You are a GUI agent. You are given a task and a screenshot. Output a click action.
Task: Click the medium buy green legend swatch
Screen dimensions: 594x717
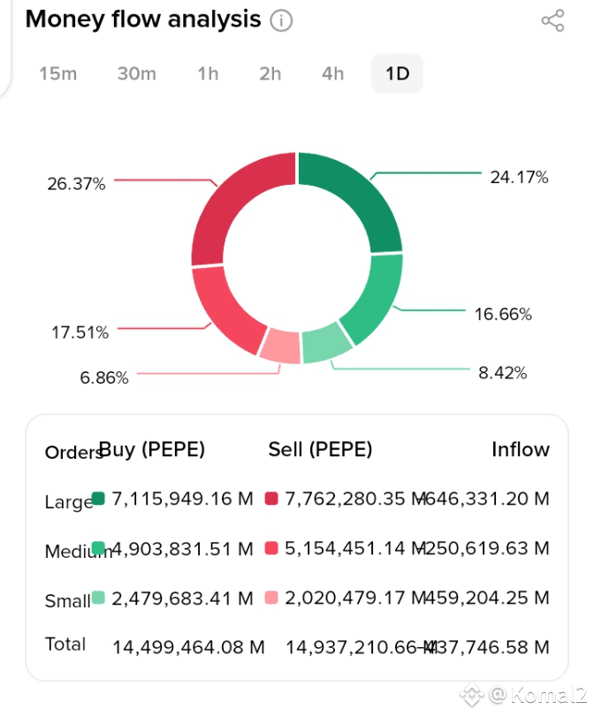(98, 548)
